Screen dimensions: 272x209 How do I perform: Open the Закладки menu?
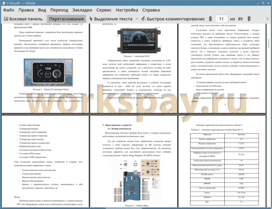coord(82,10)
